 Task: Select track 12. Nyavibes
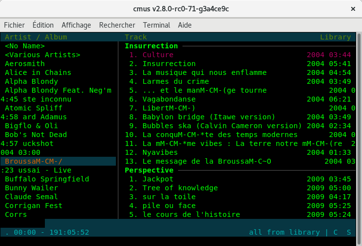[238, 152]
